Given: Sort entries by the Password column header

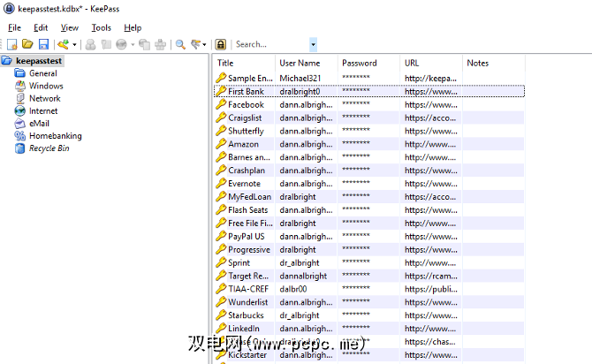Looking at the screenshot, I should 368,63.
